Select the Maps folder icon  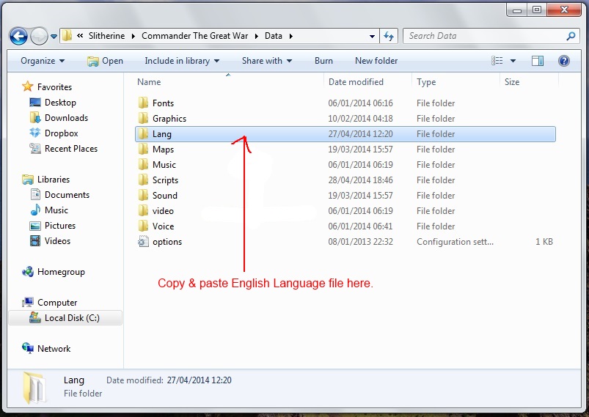coord(143,149)
